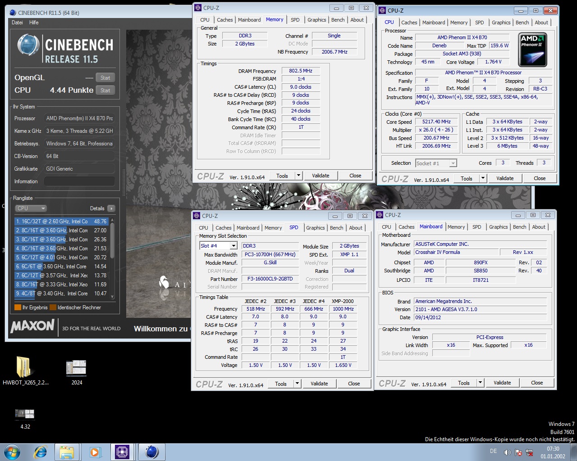Click the volume speaker tray icon
This screenshot has height=461, width=577.
[507, 452]
